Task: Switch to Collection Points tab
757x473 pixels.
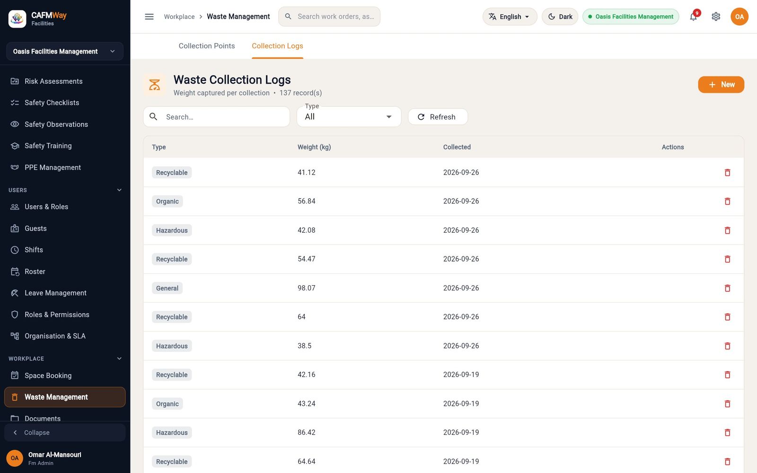Action: (207, 46)
